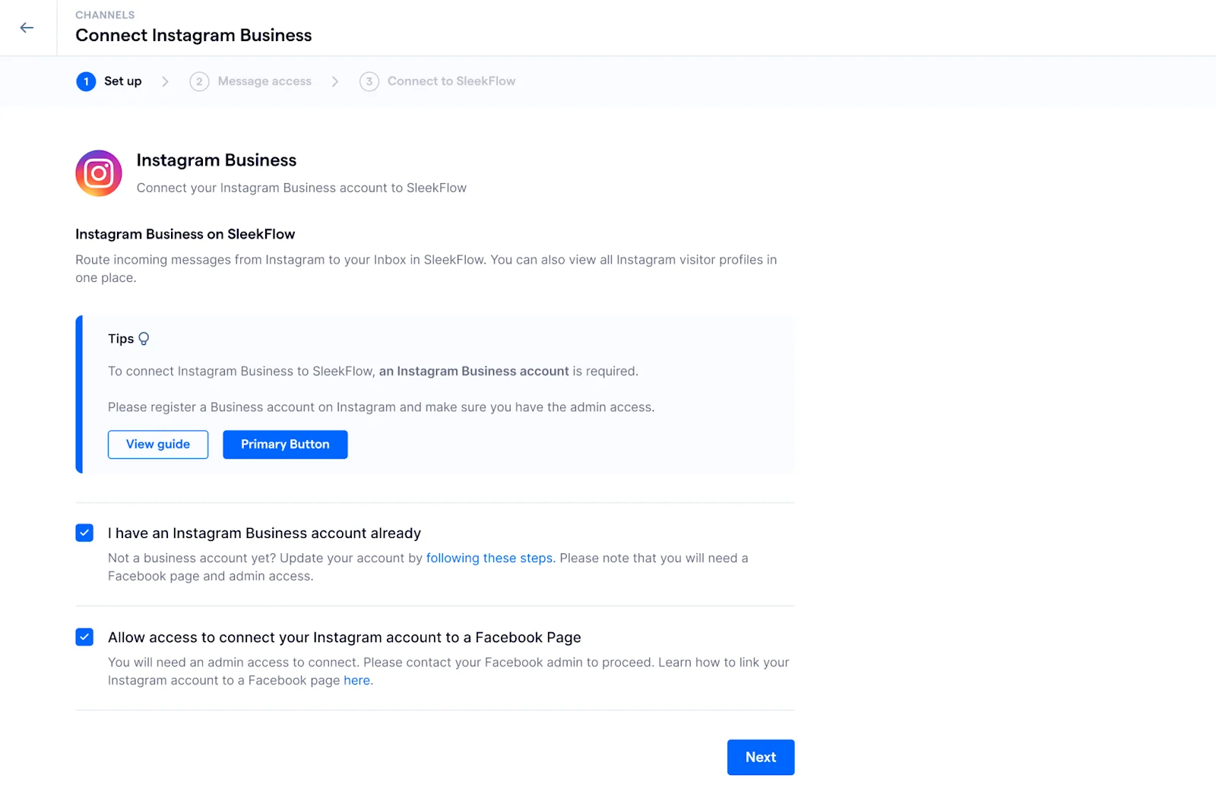Click 'Route incoming messages from Instagram' description
1216x791 pixels.
click(426, 269)
